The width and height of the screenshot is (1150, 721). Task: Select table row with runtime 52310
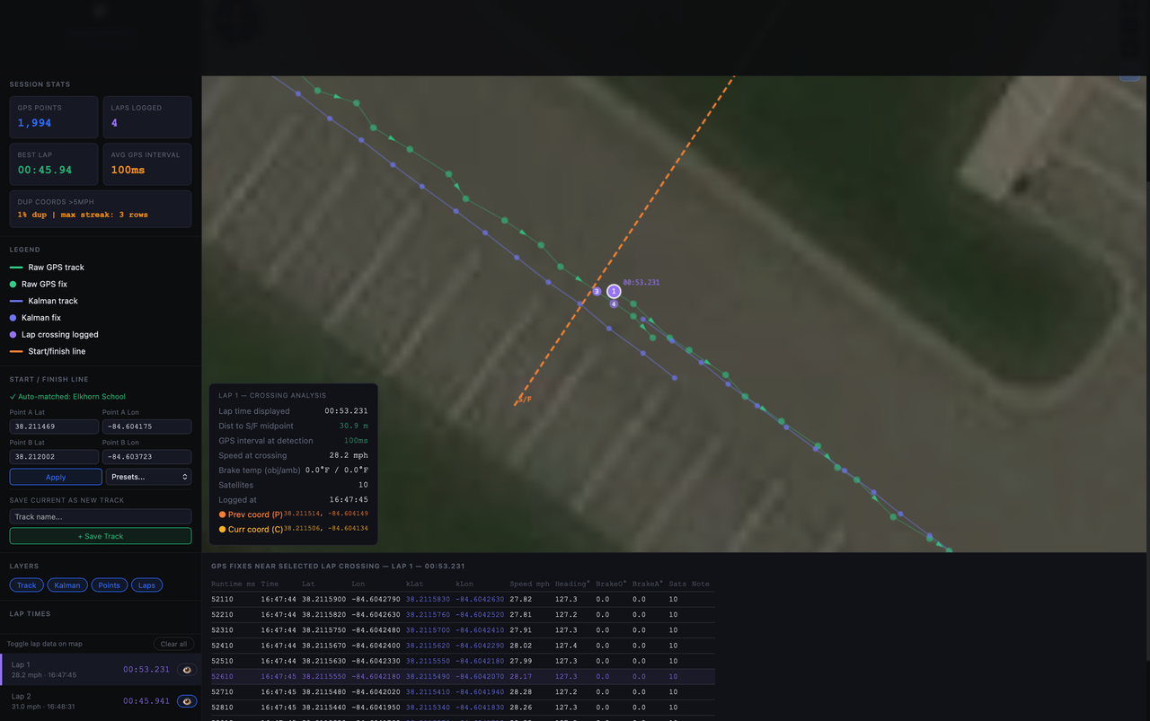click(463, 630)
